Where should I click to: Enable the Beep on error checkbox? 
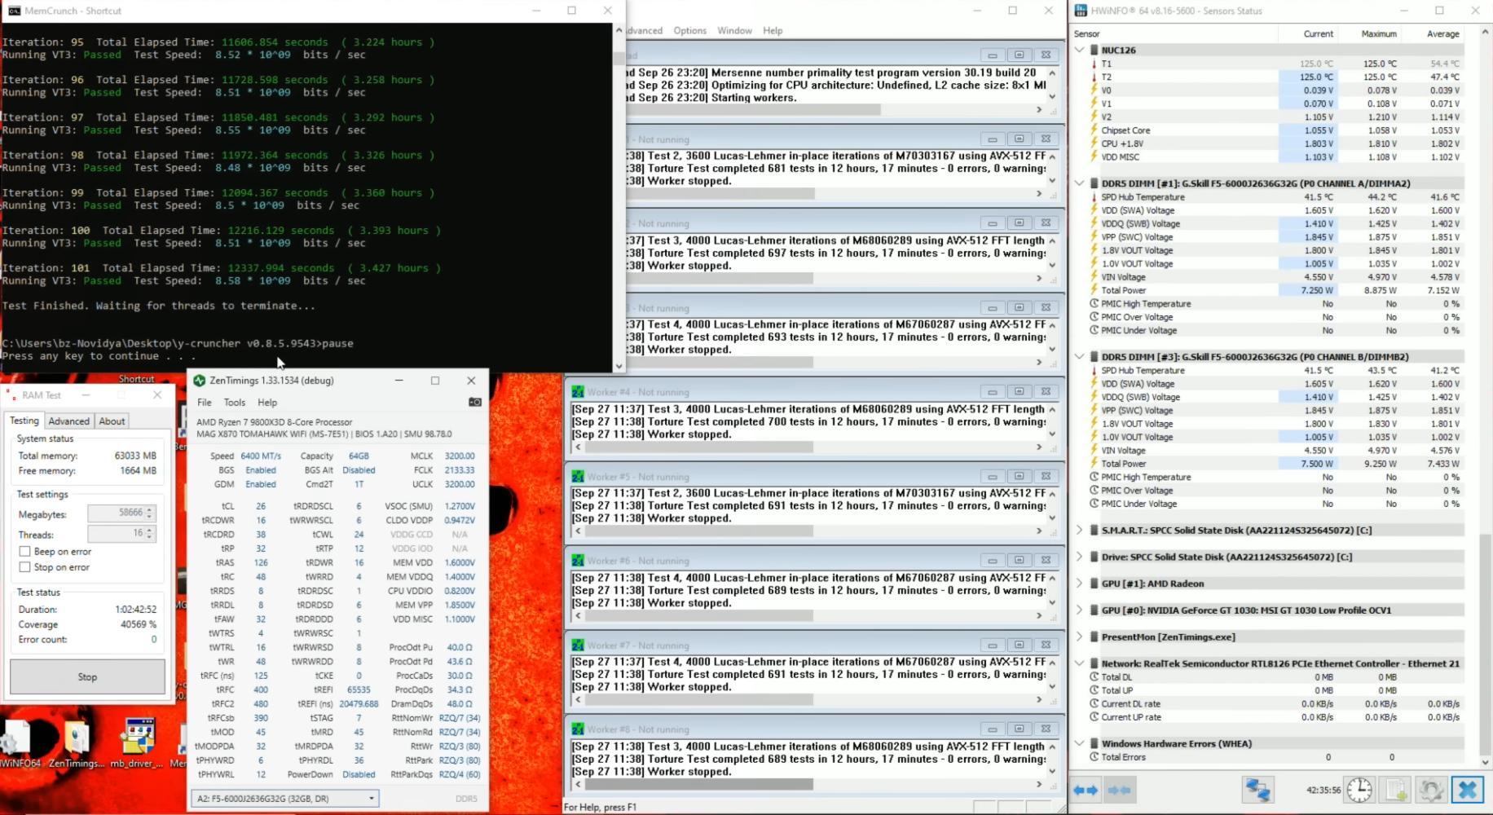(24, 552)
